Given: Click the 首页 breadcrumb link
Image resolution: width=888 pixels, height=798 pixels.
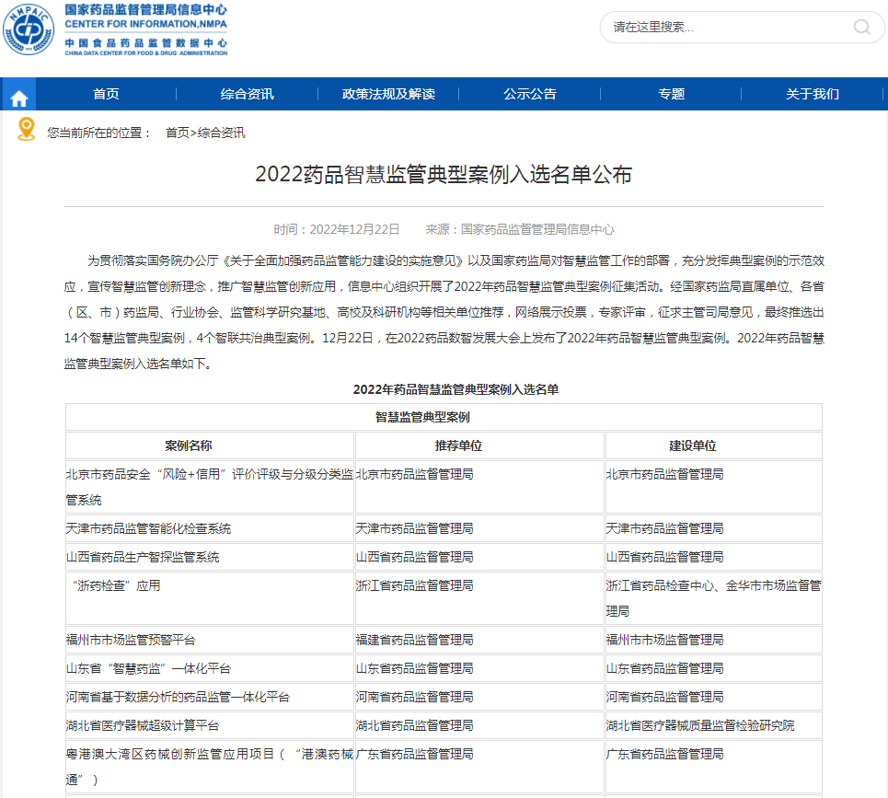Looking at the screenshot, I should 178,133.
